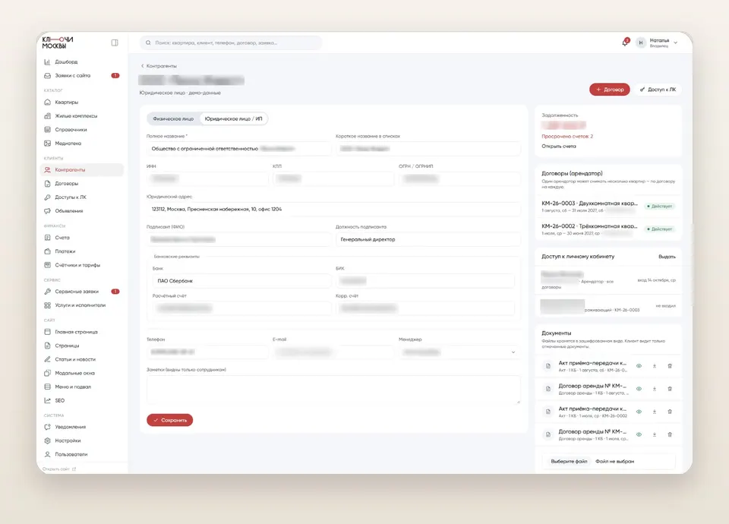The image size is (729, 524).
Task: Switch to the Физическое лицо tab
Action: tap(173, 118)
